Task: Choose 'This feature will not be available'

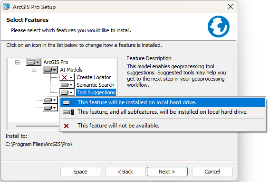Action: pos(162,126)
